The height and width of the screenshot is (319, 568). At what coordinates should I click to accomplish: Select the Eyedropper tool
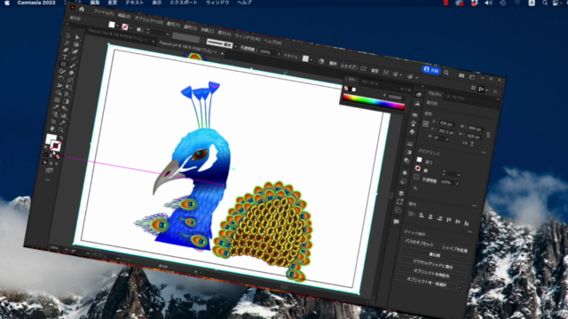[x=56, y=106]
